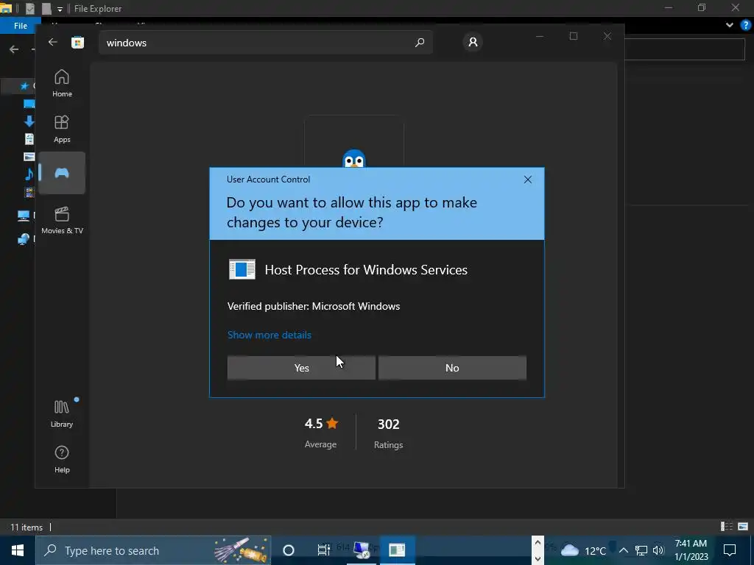The height and width of the screenshot is (565, 754).
Task: Select Pictures icon in File Explorer navigation
Action: [x=29, y=157]
